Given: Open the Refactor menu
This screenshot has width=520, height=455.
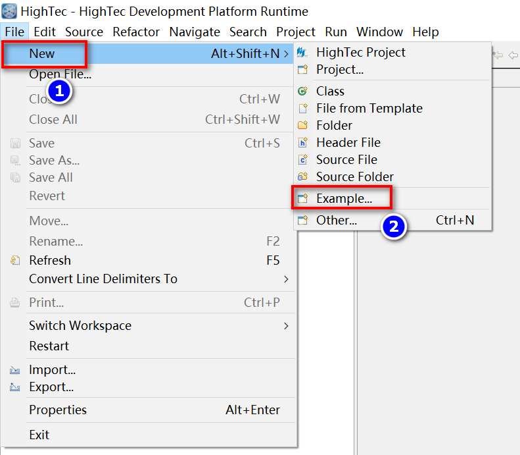Looking at the screenshot, I should (136, 32).
